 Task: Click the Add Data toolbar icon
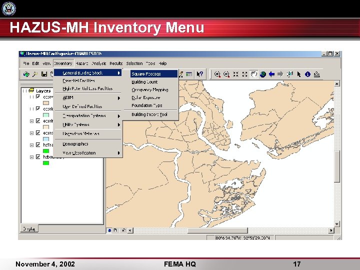coord(26,74)
